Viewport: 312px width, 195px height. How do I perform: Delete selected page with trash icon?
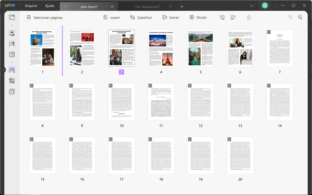249,17
